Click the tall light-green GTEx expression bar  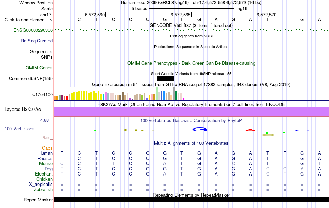(157, 94)
